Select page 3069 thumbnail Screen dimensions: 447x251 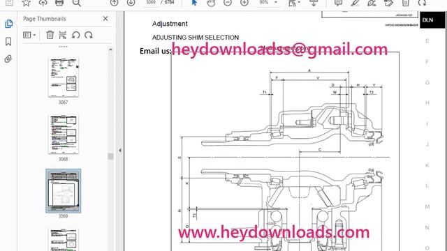(x=64, y=190)
